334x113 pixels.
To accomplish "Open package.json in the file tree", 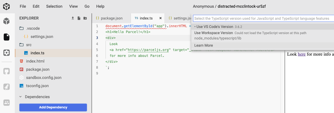I will point(38,69).
